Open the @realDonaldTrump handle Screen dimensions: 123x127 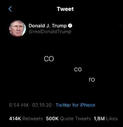point(50,32)
